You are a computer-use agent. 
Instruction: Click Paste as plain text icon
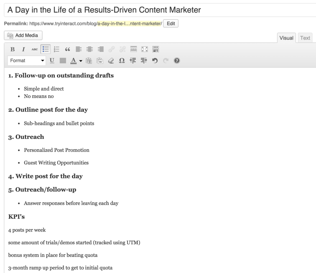(x=89, y=61)
